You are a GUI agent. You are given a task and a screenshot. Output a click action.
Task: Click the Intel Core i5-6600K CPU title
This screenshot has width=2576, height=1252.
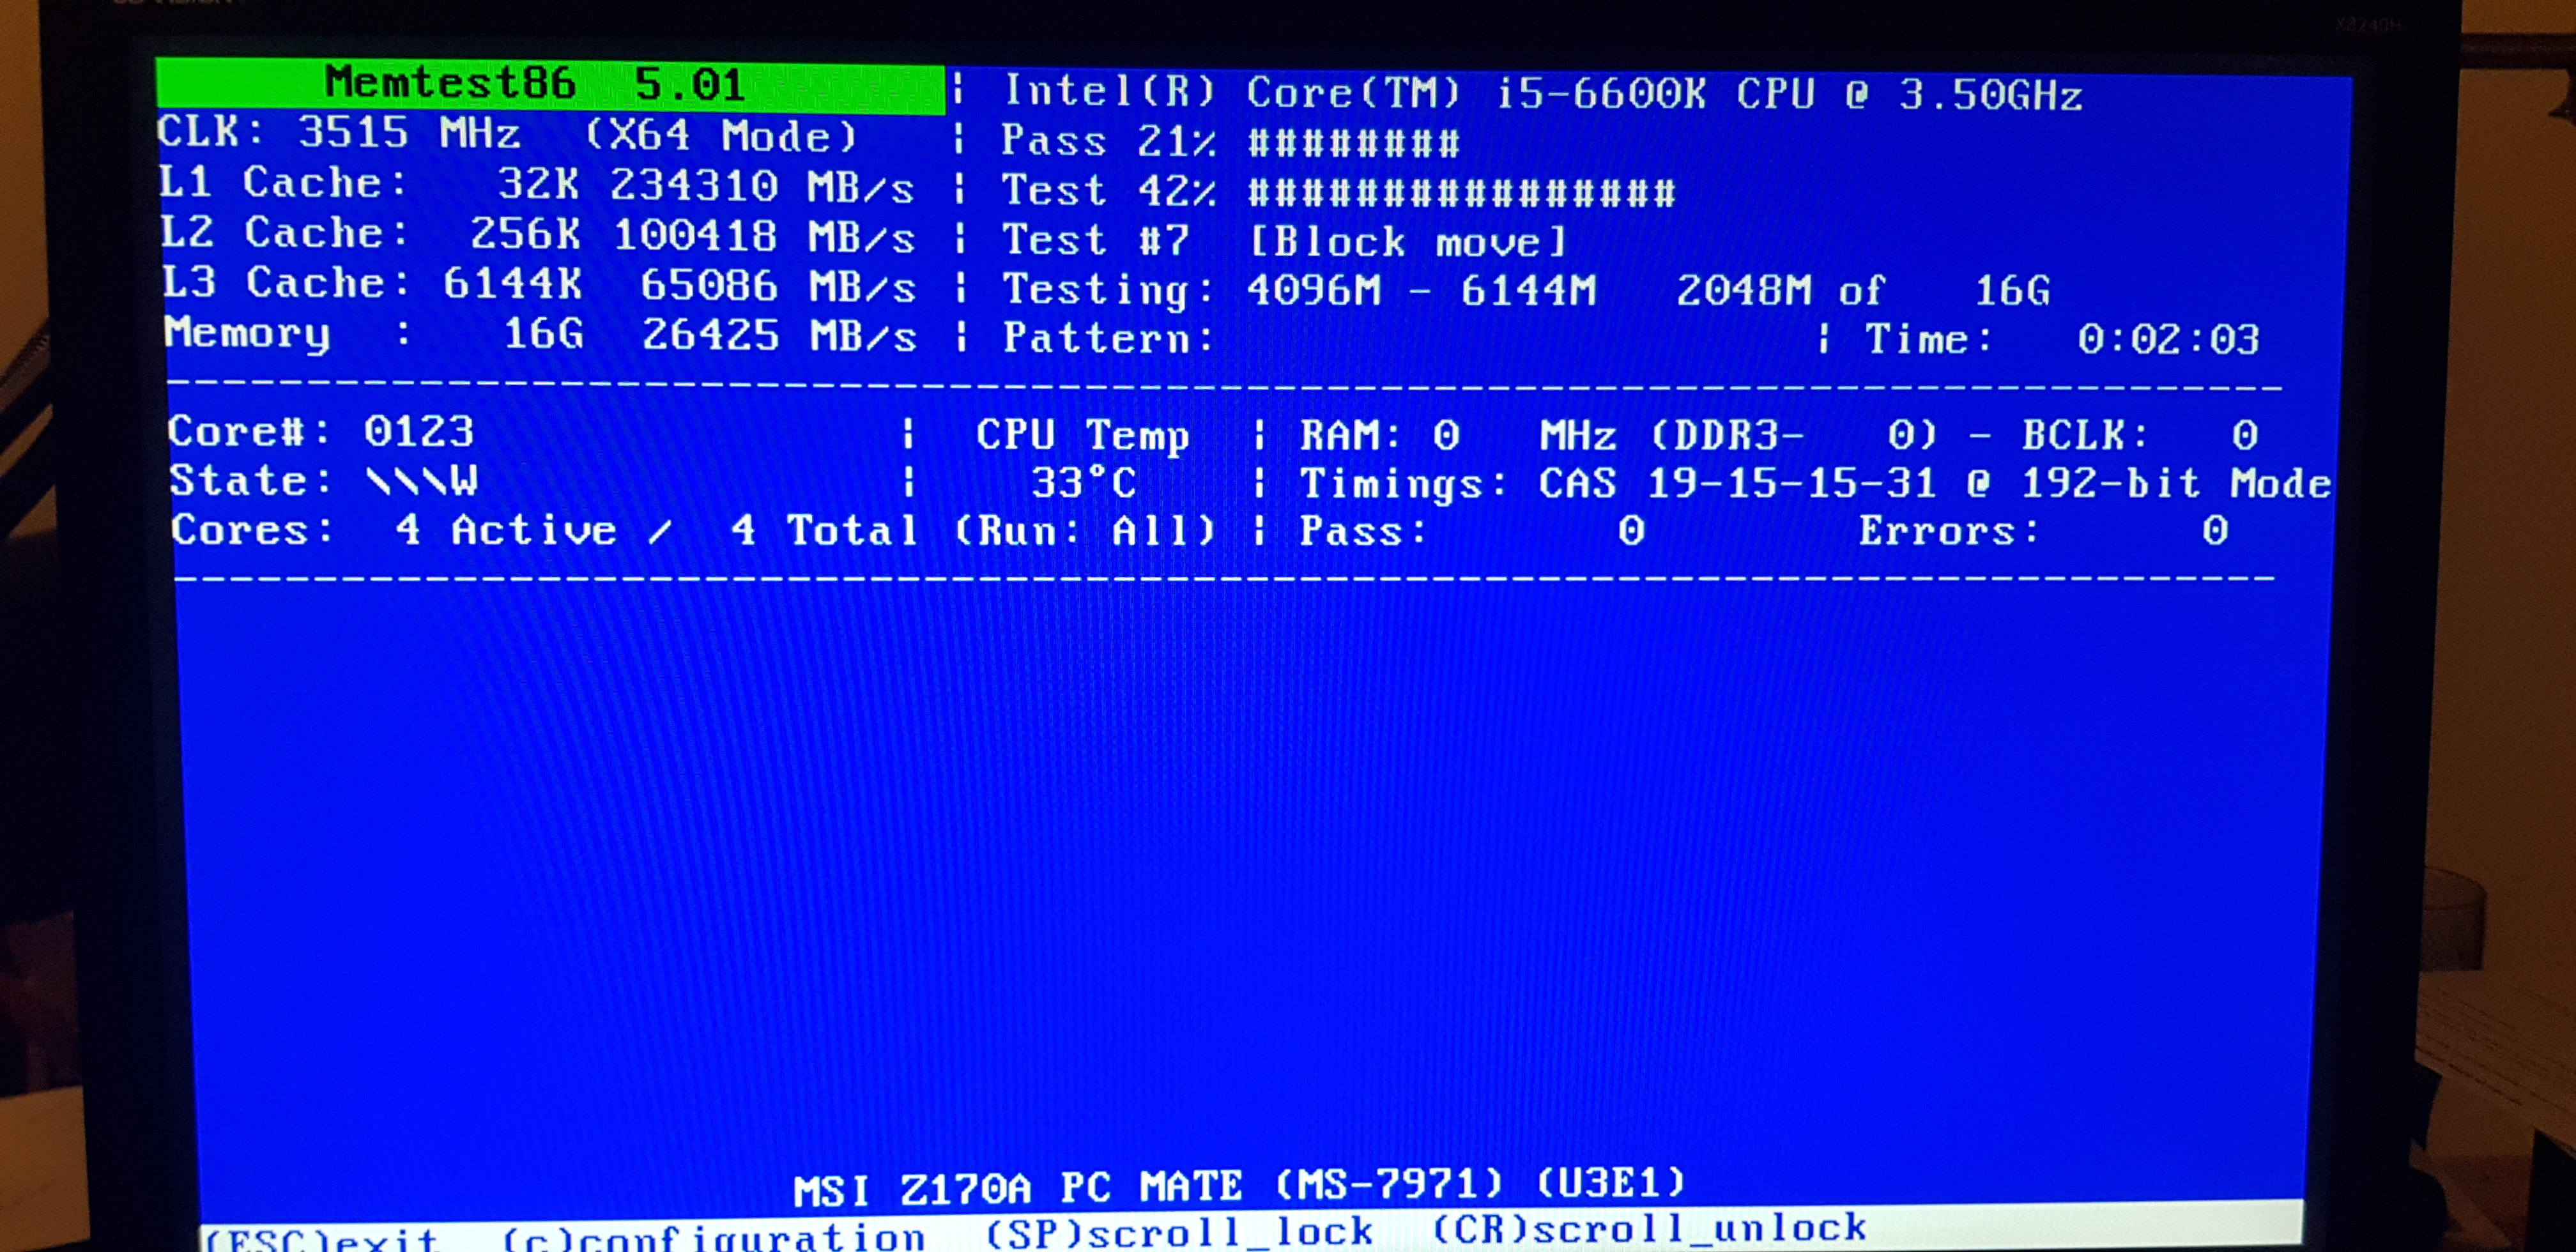tap(1542, 94)
